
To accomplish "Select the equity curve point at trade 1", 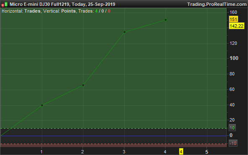I will [42, 105].
